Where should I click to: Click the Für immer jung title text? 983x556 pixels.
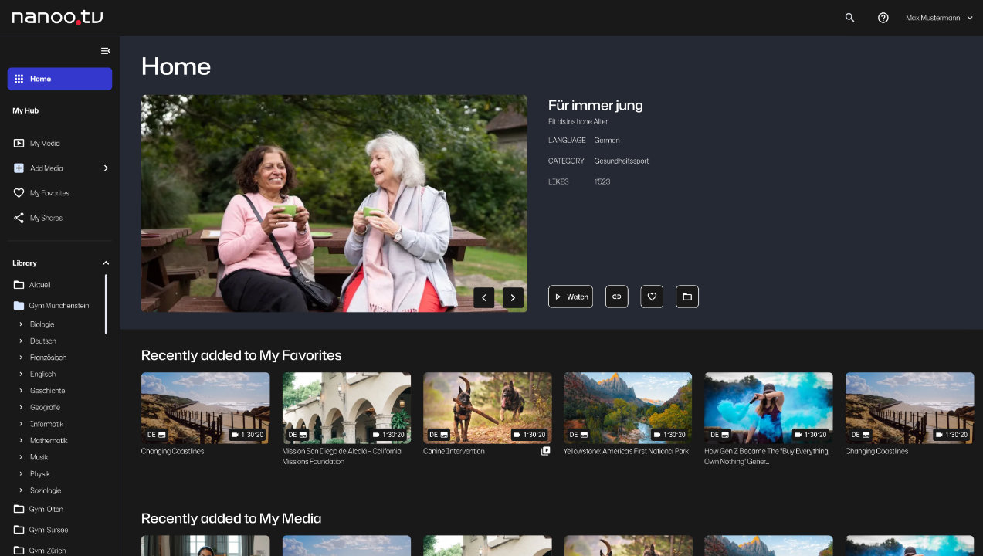click(595, 106)
